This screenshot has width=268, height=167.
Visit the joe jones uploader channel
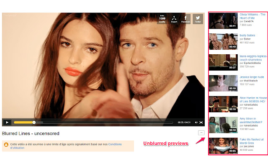(x=249, y=147)
